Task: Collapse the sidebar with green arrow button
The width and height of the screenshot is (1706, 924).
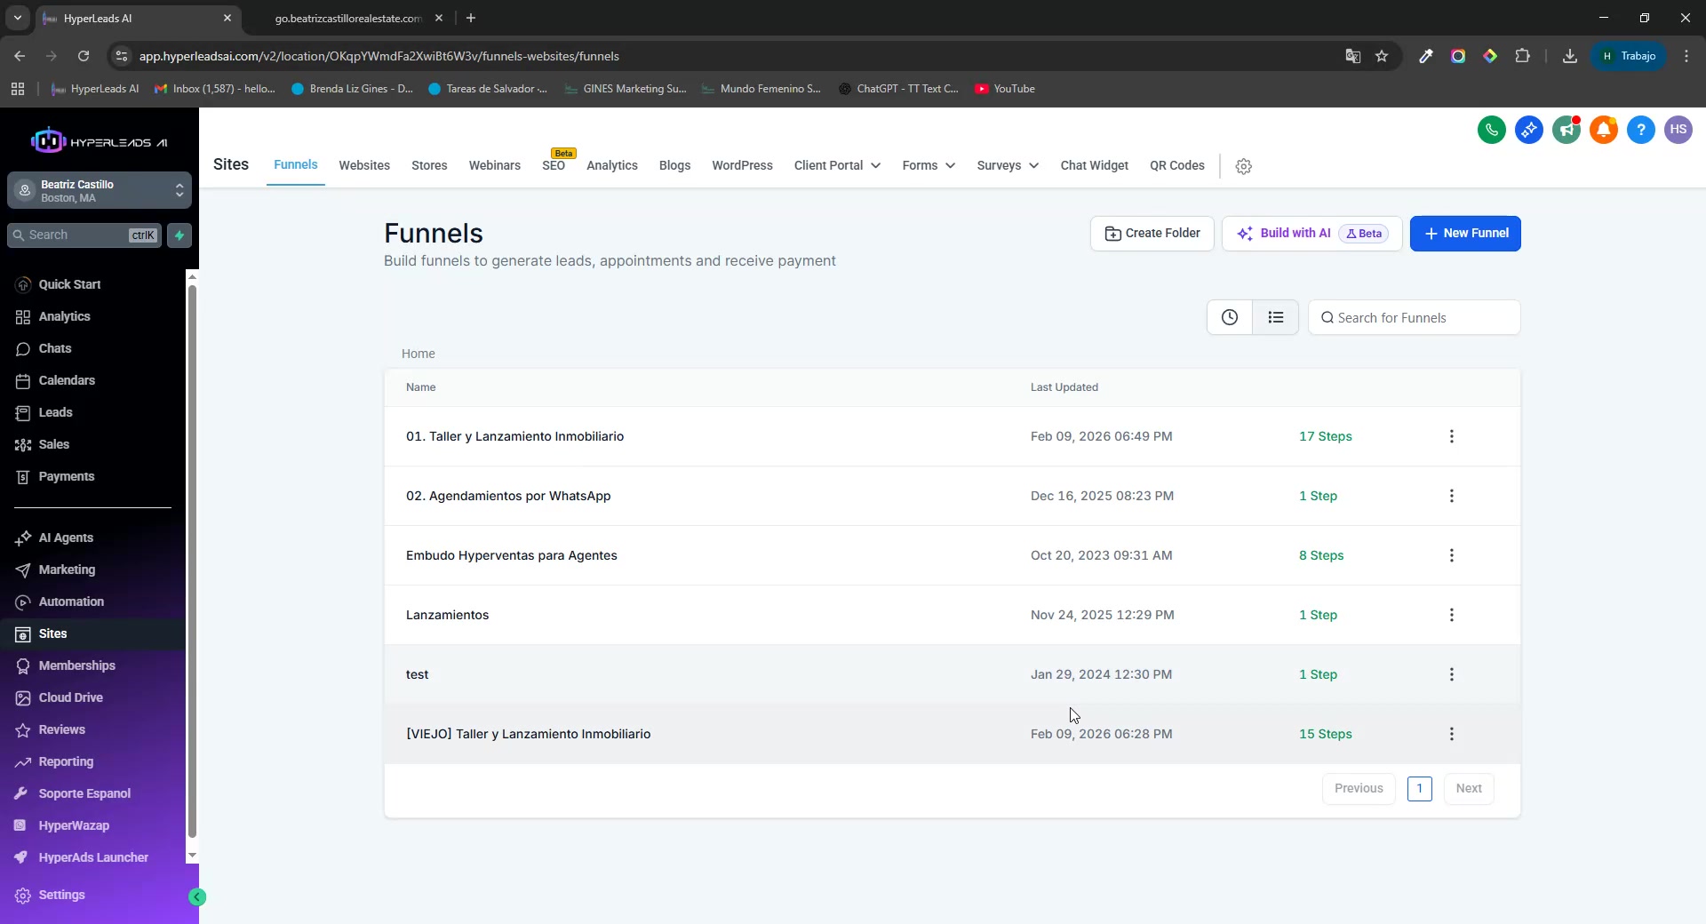Action: (197, 897)
